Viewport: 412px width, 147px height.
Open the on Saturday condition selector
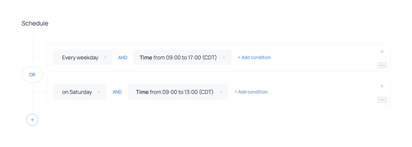coord(77,92)
